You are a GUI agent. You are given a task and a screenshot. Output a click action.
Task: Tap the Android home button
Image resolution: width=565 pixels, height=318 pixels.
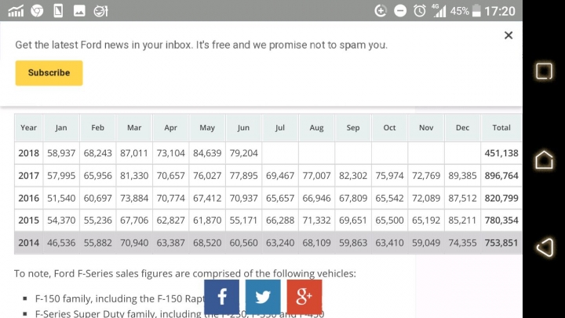click(544, 159)
